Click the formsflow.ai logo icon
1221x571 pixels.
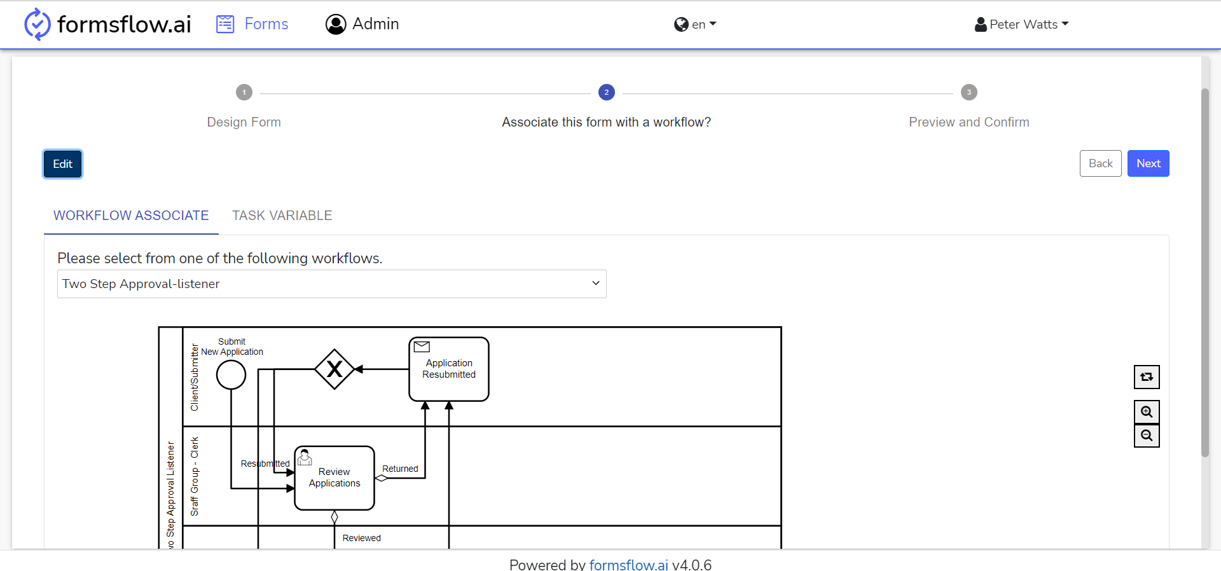[37, 24]
